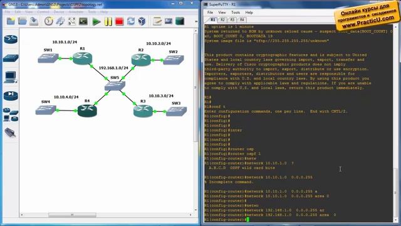Click the add note icon in GNS3
This screenshot has height=226, width=401.
[x=157, y=21]
